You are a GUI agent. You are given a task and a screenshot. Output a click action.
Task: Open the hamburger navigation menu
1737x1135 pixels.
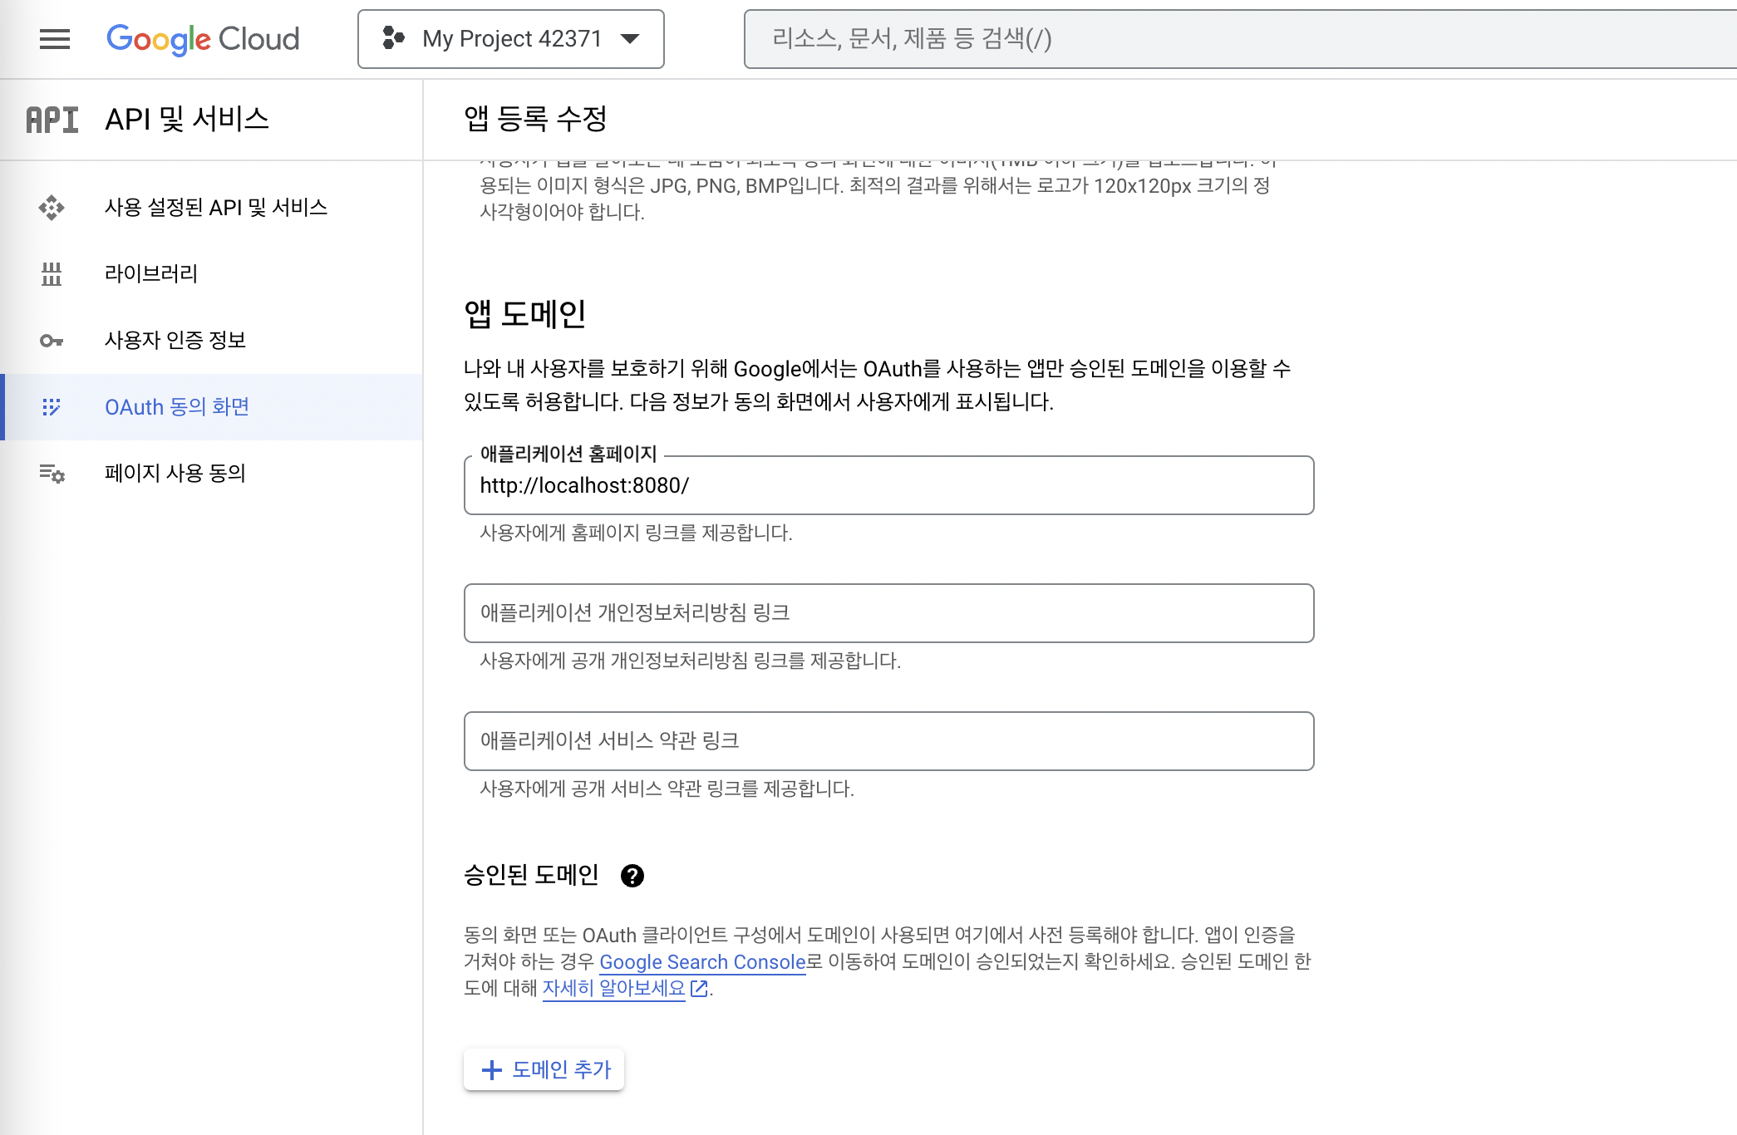click(x=55, y=39)
